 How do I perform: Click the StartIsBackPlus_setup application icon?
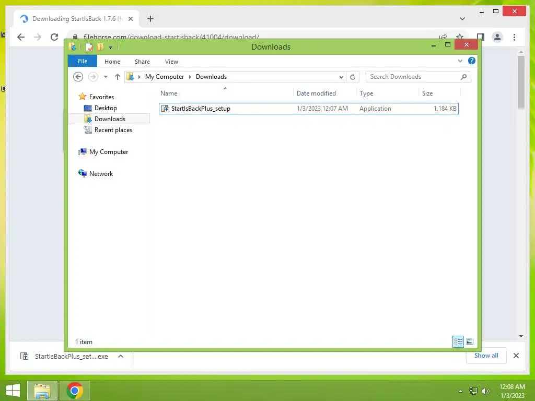coord(165,109)
